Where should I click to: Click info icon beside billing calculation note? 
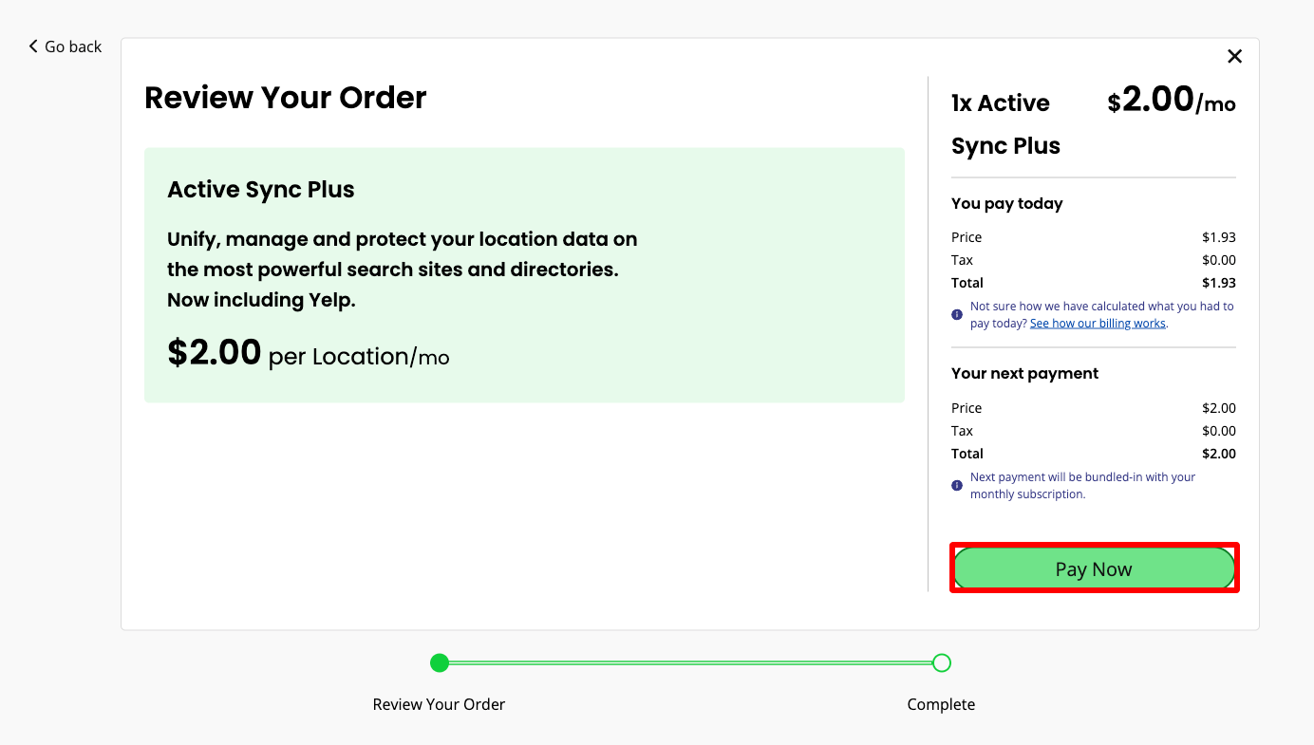[957, 315]
